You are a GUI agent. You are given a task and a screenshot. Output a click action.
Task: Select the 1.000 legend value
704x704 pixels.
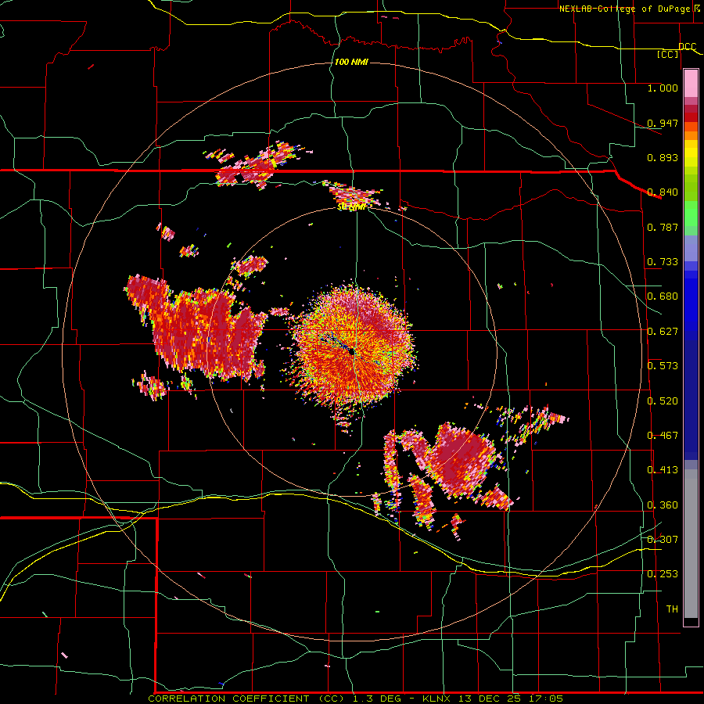[x=663, y=88]
